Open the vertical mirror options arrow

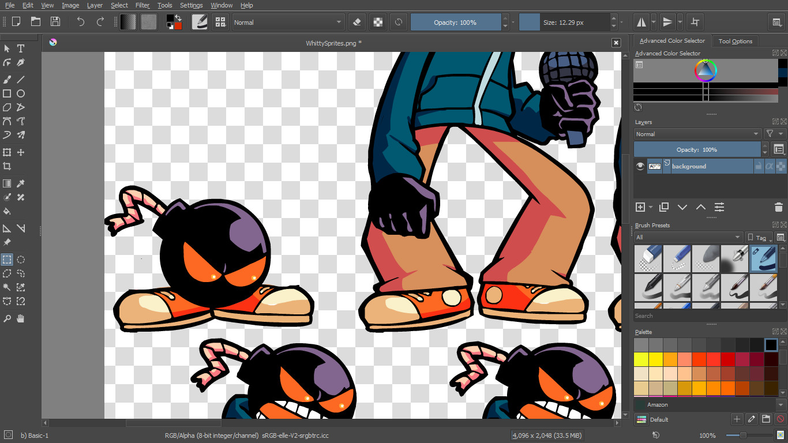coord(680,22)
